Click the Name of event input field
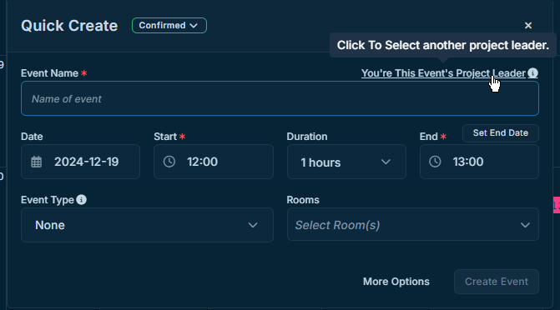Image resolution: width=560 pixels, height=310 pixels. pos(280,98)
